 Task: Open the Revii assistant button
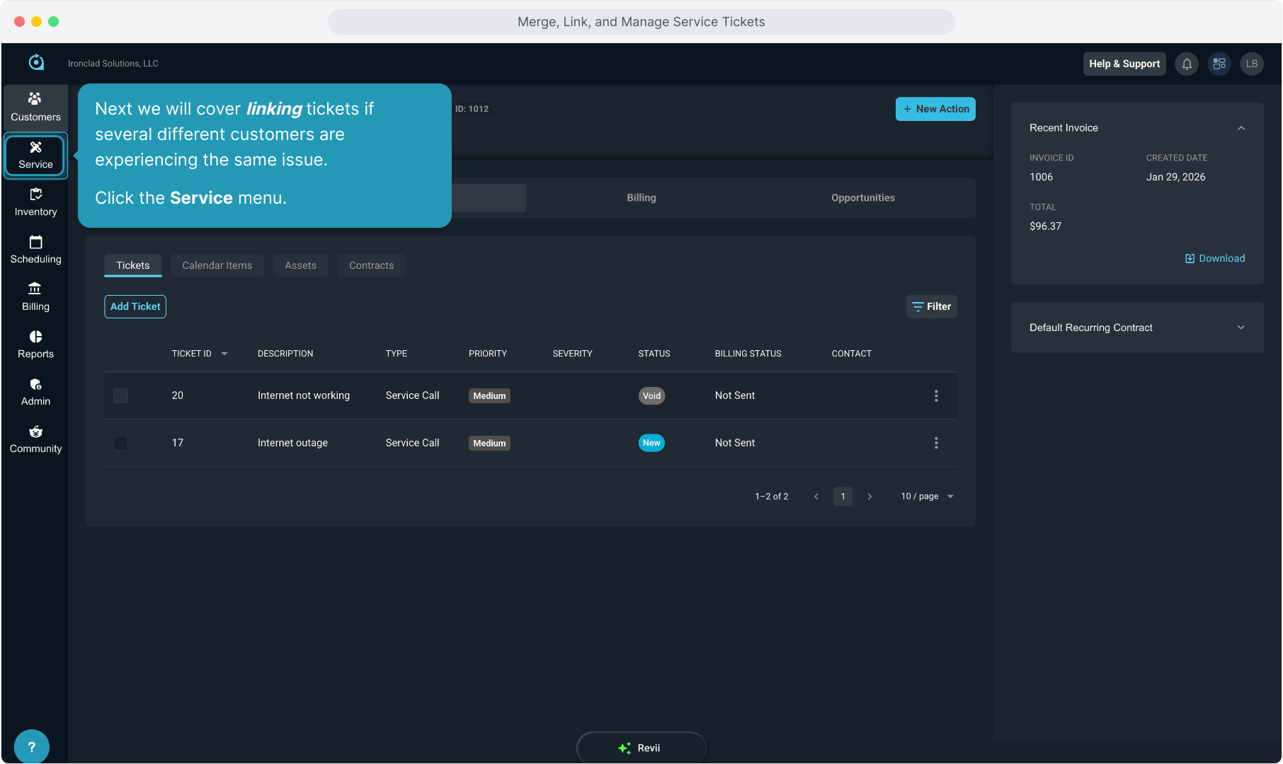tap(641, 748)
